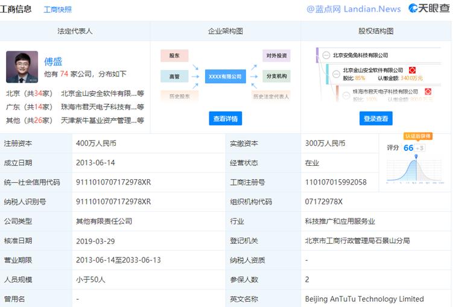Click taxpayer ID value in 纳税人识别号 row

pyautogui.click(x=113, y=201)
